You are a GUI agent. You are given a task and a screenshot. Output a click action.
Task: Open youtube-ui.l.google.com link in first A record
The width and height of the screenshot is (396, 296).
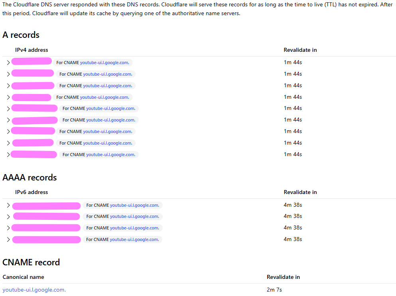(104, 63)
